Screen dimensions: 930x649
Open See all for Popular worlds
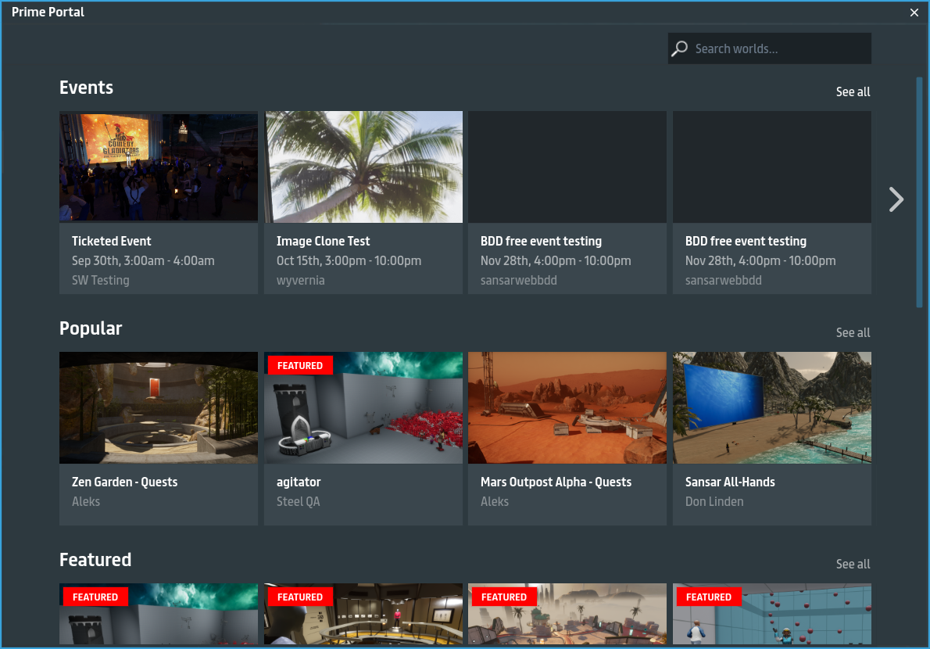[x=853, y=332]
